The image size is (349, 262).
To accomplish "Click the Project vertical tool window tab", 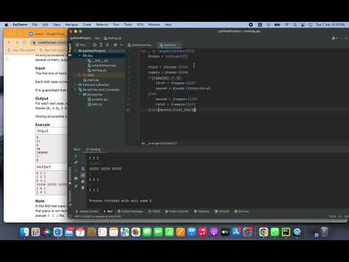I will (70, 50).
